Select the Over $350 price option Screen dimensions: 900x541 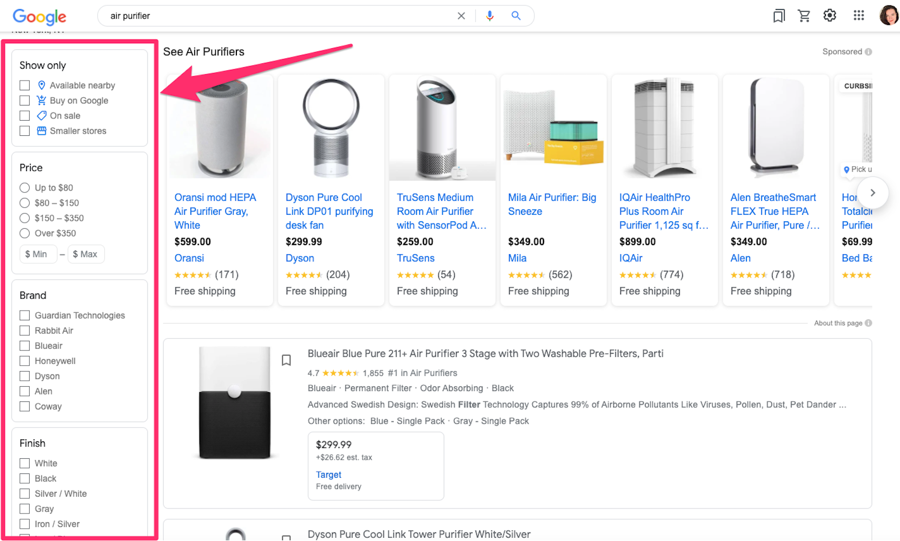click(x=25, y=233)
